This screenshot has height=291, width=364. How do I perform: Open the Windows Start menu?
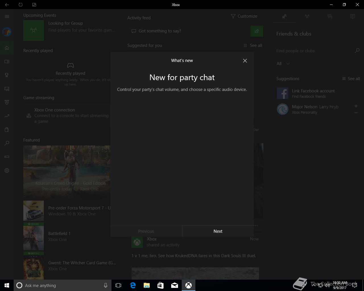(7, 285)
